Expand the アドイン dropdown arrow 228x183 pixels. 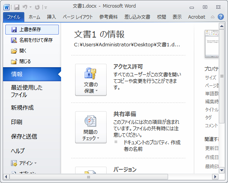coord(36,163)
